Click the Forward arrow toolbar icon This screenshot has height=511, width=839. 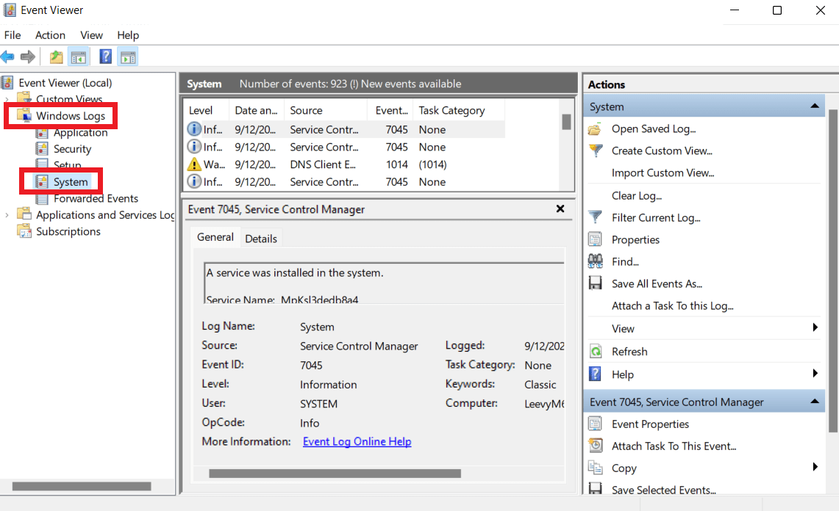tap(28, 57)
